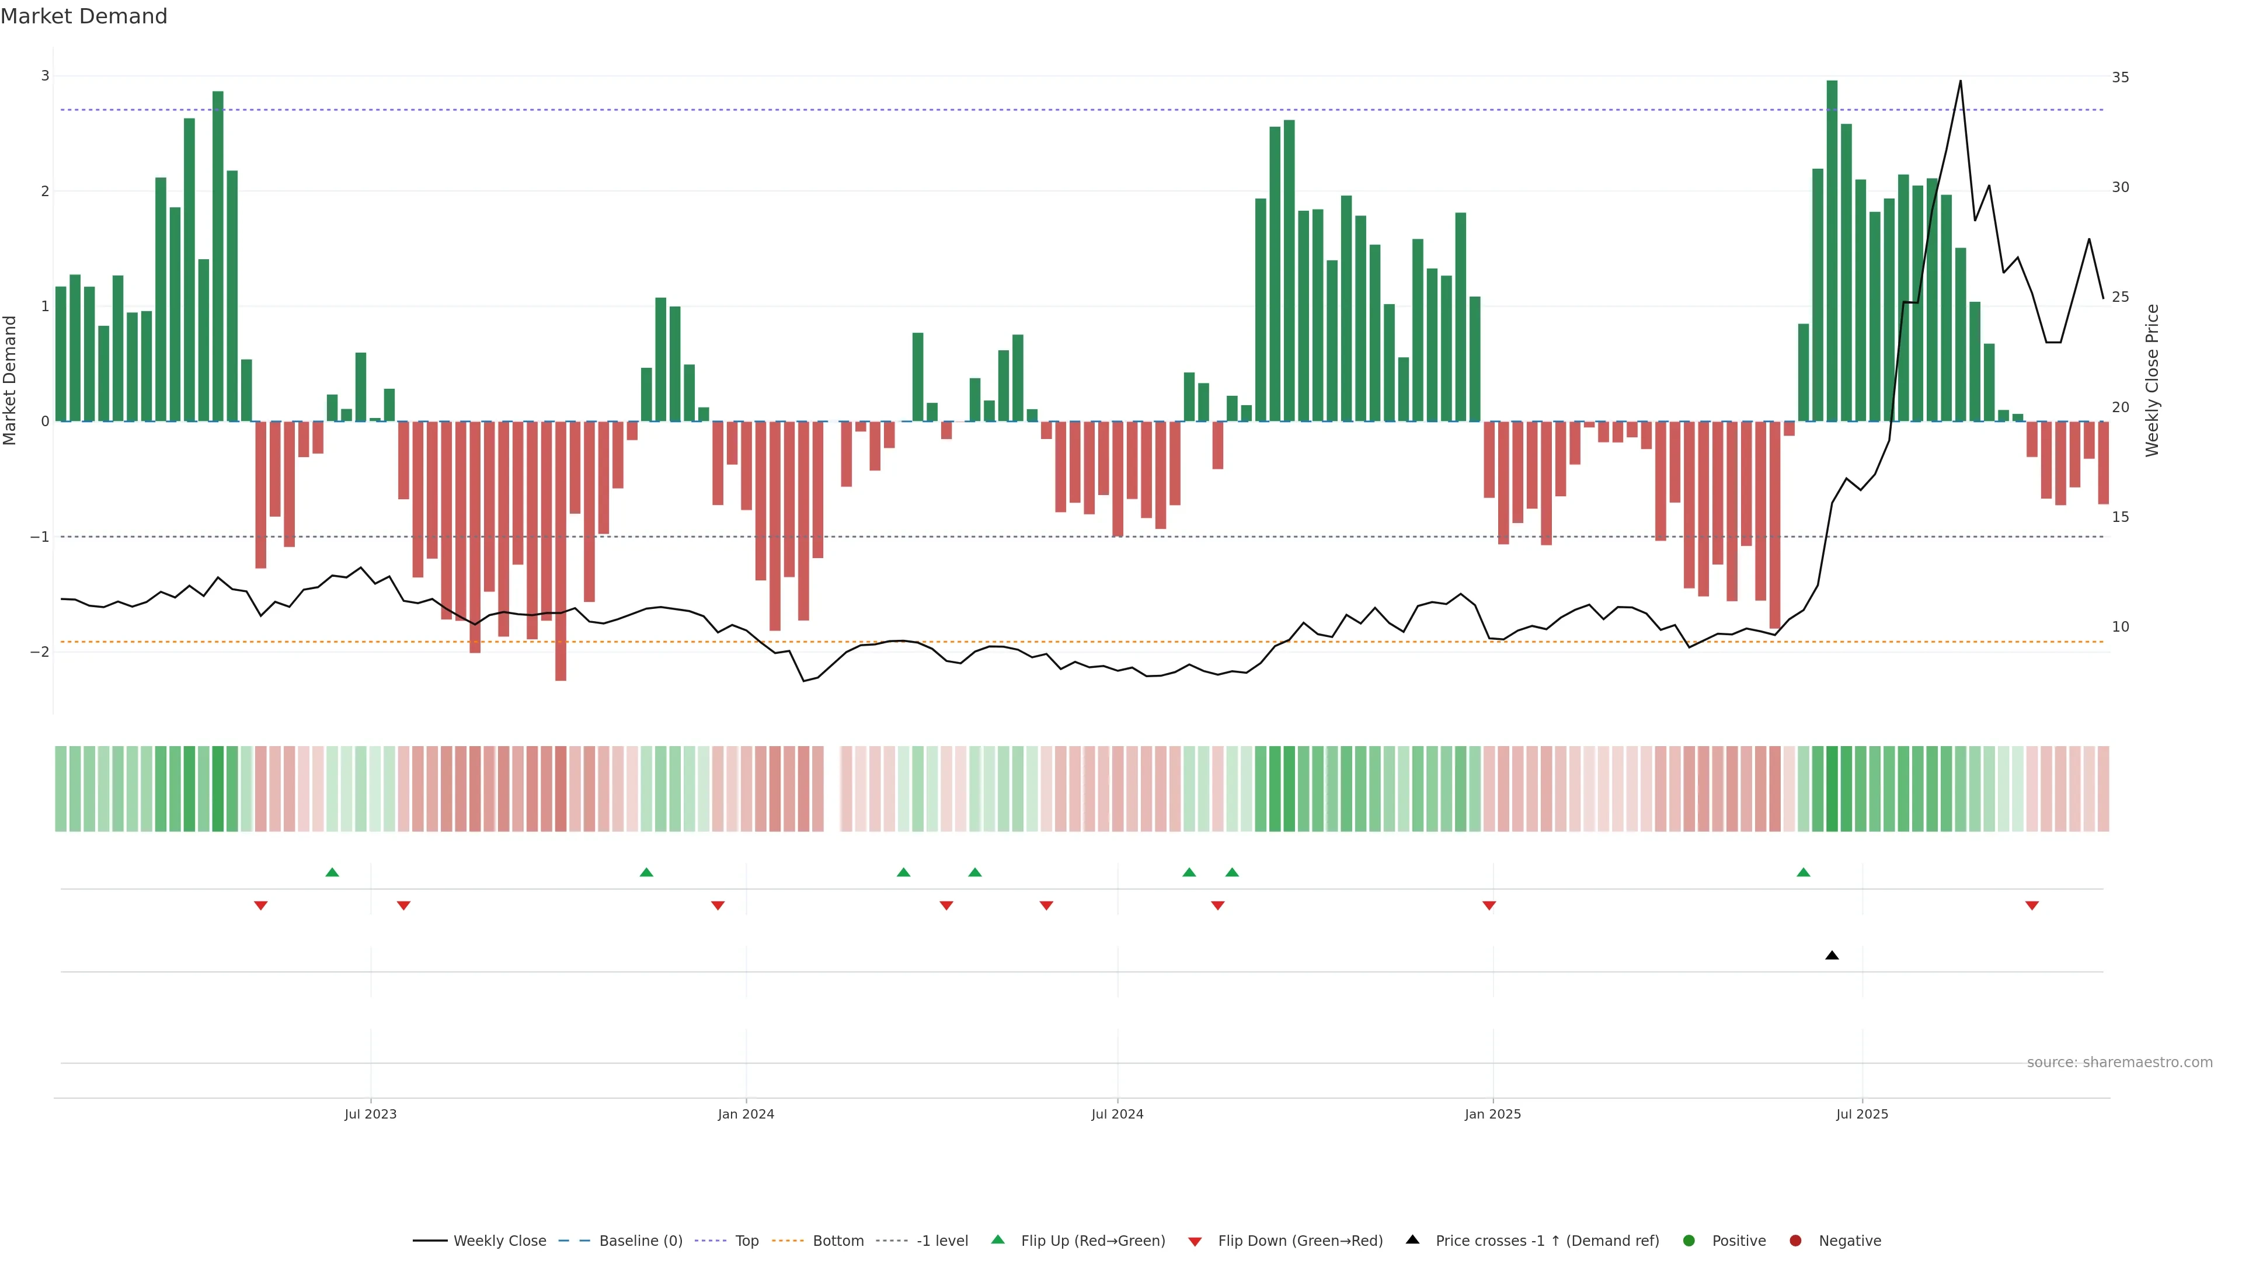Screen dimensions: 2242x1261
Task: Click the Market Demand chart title
Action: (x=83, y=16)
